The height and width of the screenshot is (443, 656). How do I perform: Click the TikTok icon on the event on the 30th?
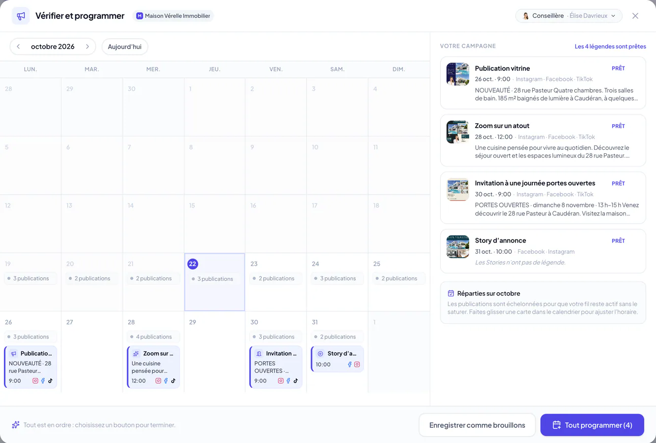296,381
